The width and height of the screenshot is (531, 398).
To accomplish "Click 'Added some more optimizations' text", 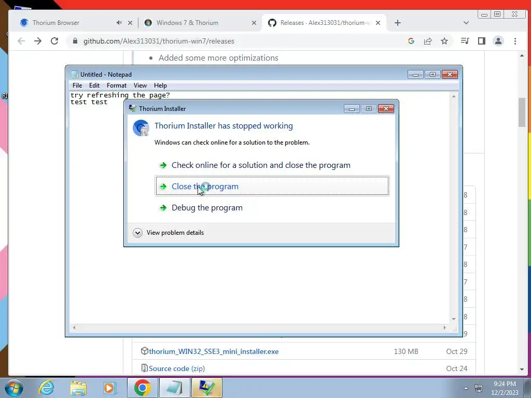I will tap(218, 58).
